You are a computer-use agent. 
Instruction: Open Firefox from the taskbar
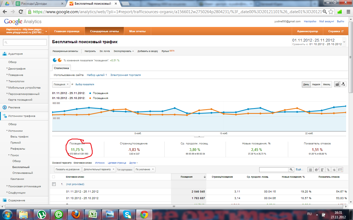tap(76, 214)
